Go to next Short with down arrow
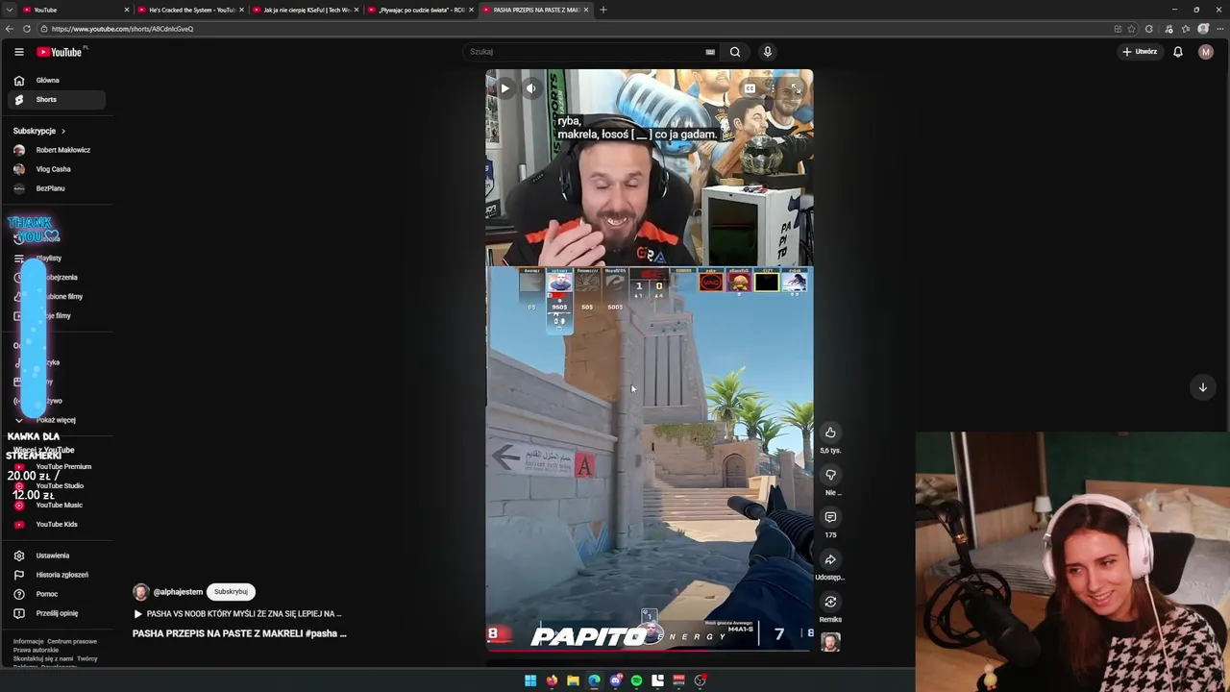This screenshot has height=692, width=1230. click(x=1202, y=387)
